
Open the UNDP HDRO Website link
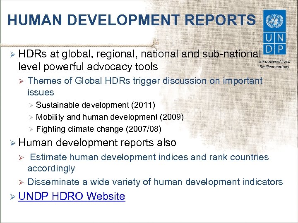(72, 196)
